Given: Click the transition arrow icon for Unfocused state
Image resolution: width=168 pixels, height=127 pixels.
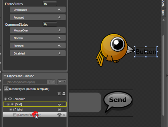Looking at the screenshot, I should 59,10.
